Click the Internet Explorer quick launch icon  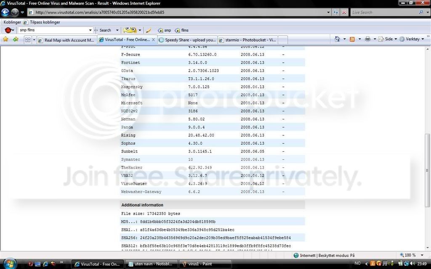pyautogui.click(x=45, y=264)
